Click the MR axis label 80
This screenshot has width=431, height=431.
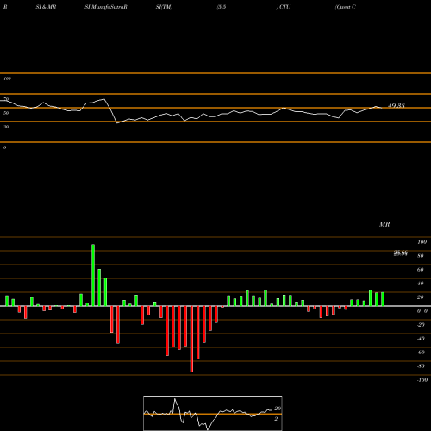click(x=421, y=256)
